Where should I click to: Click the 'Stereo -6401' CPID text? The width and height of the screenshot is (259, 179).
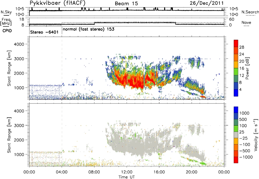click(44, 32)
